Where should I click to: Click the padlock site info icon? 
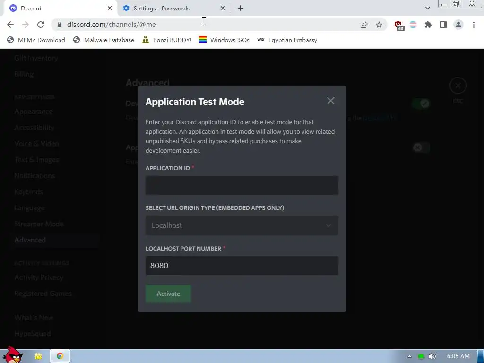tap(60, 25)
